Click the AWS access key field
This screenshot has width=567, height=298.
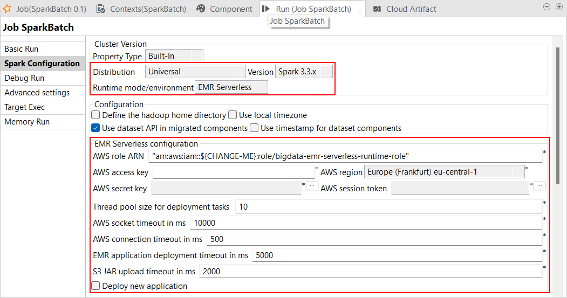coord(234,172)
